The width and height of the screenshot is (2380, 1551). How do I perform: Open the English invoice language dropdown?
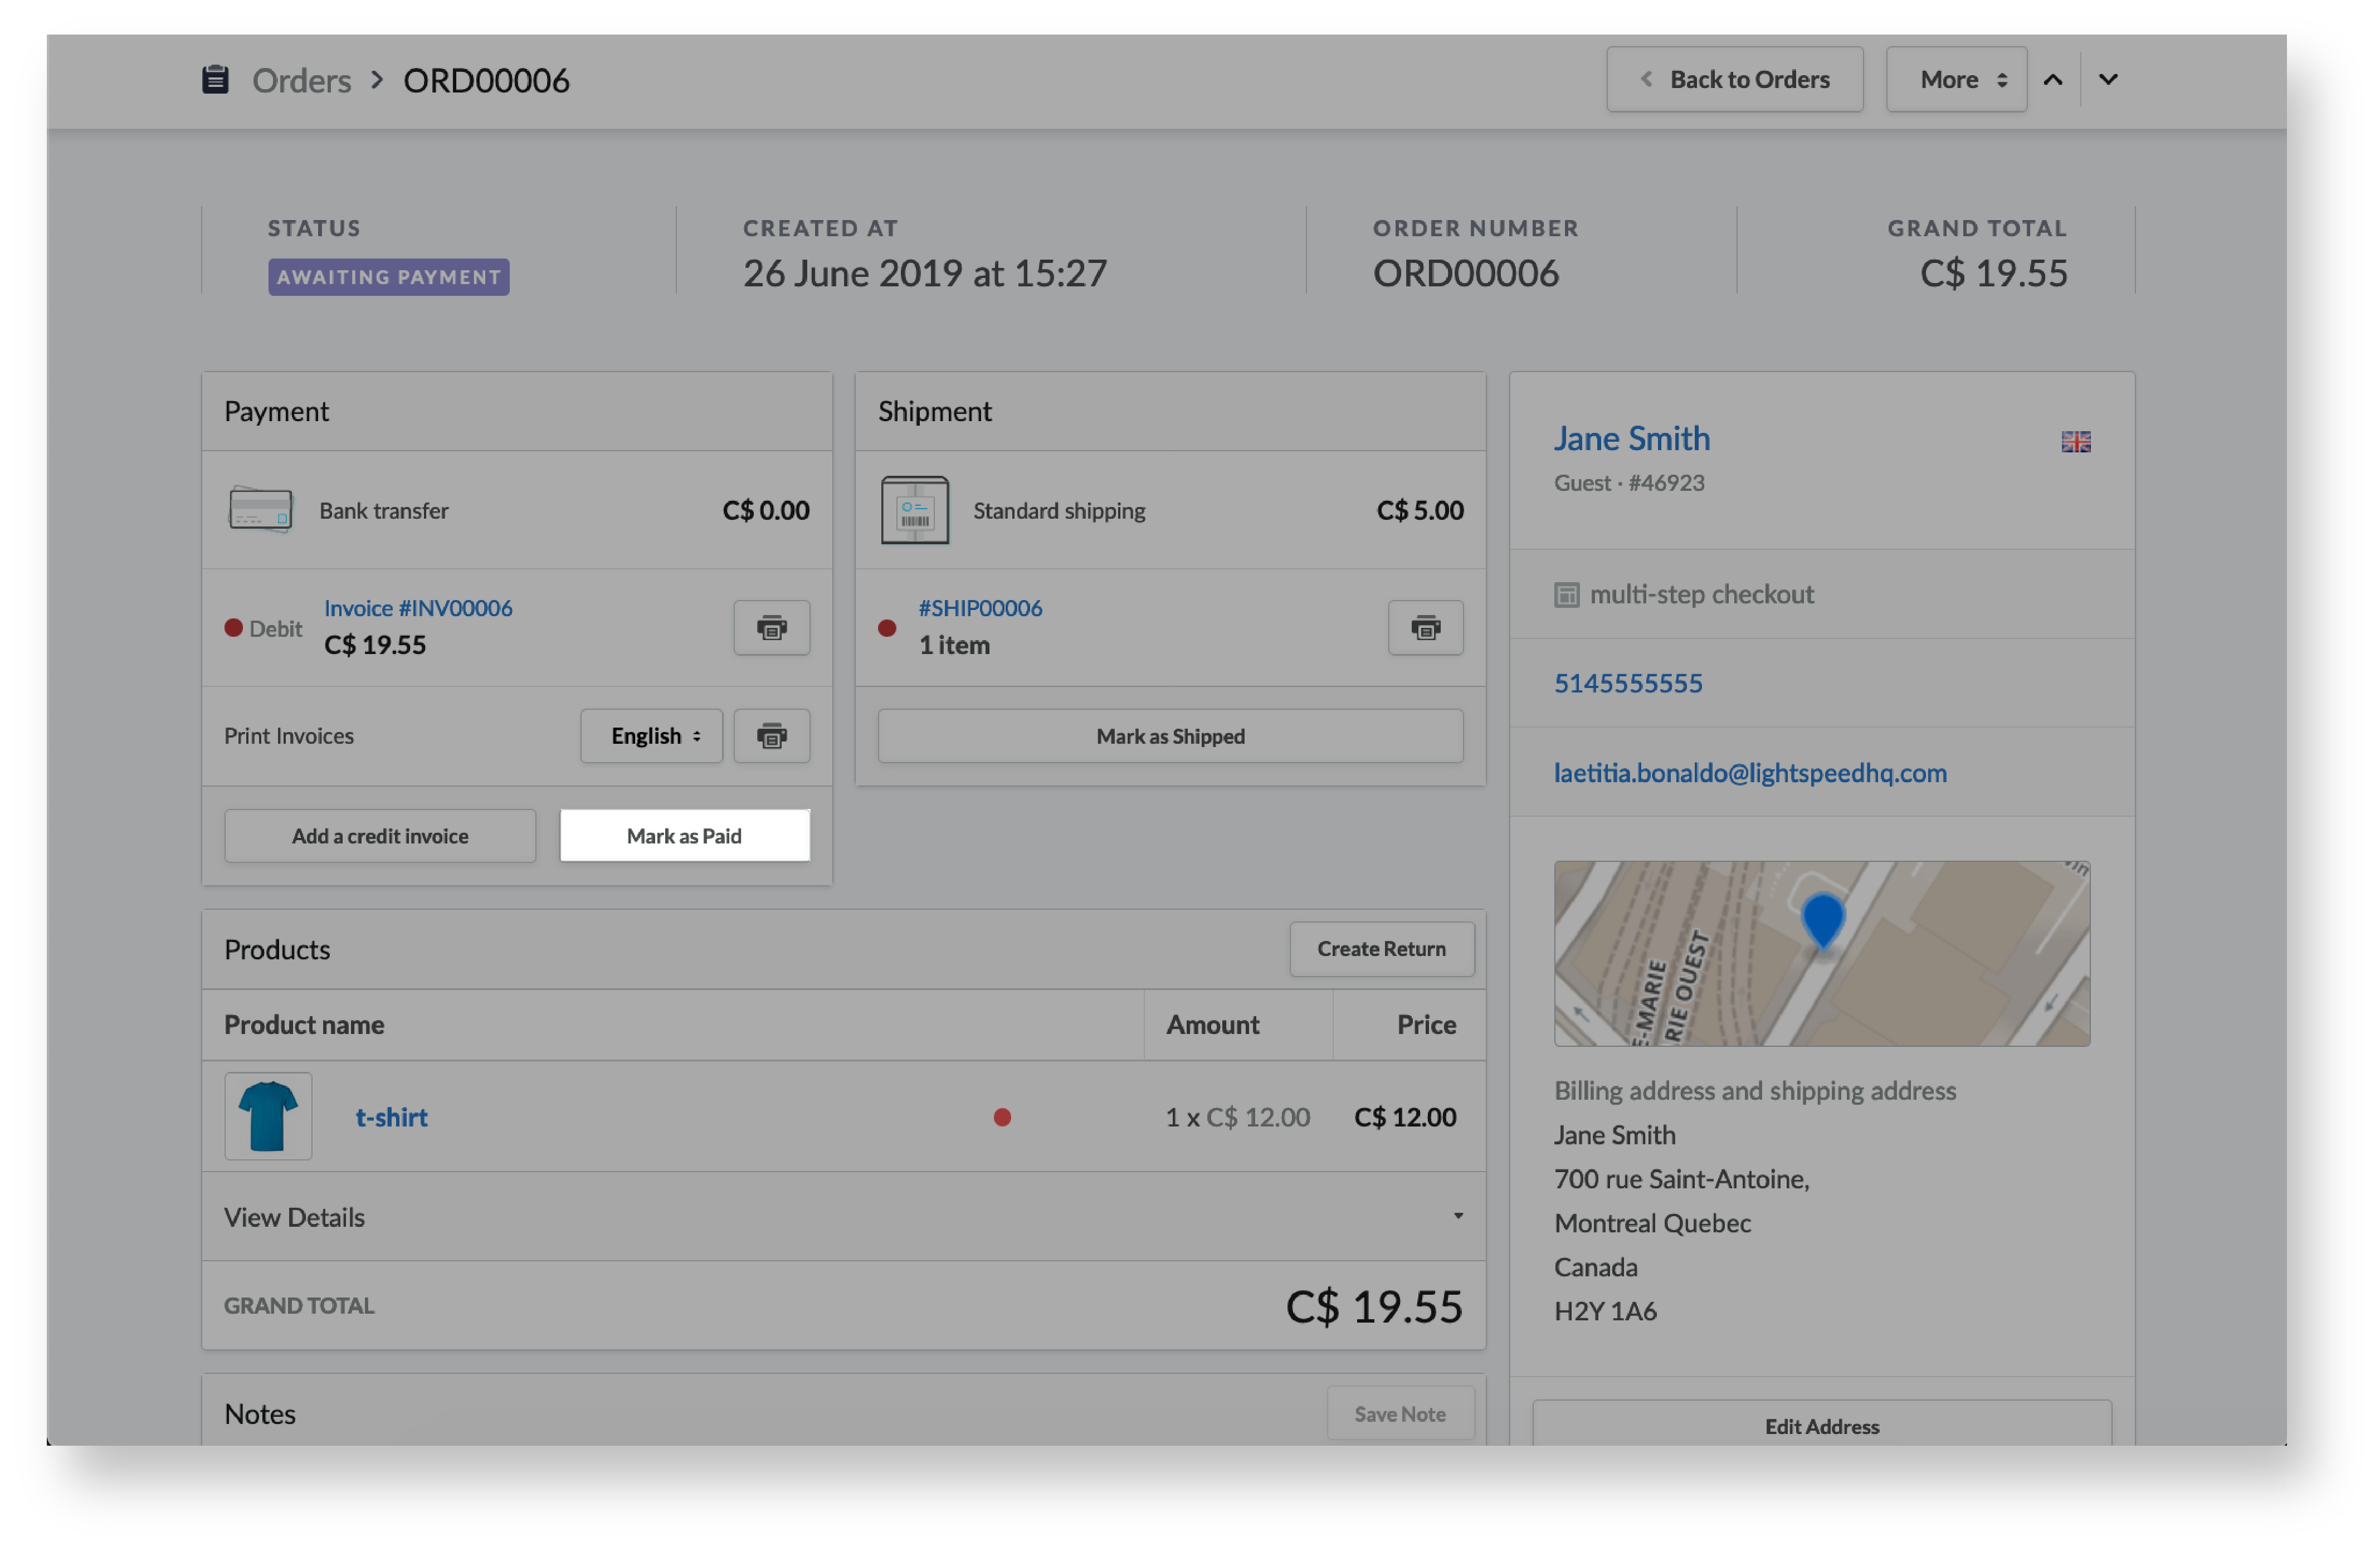651,736
